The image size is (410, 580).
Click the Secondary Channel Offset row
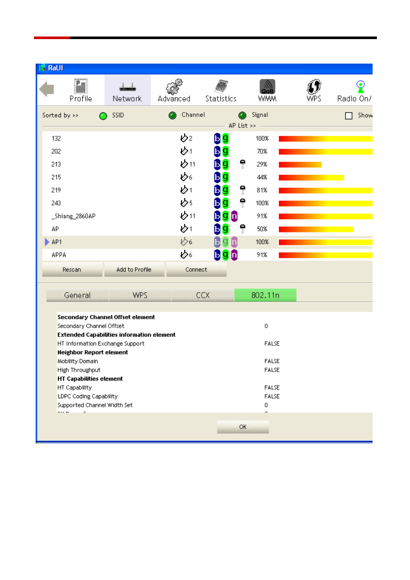[214, 326]
